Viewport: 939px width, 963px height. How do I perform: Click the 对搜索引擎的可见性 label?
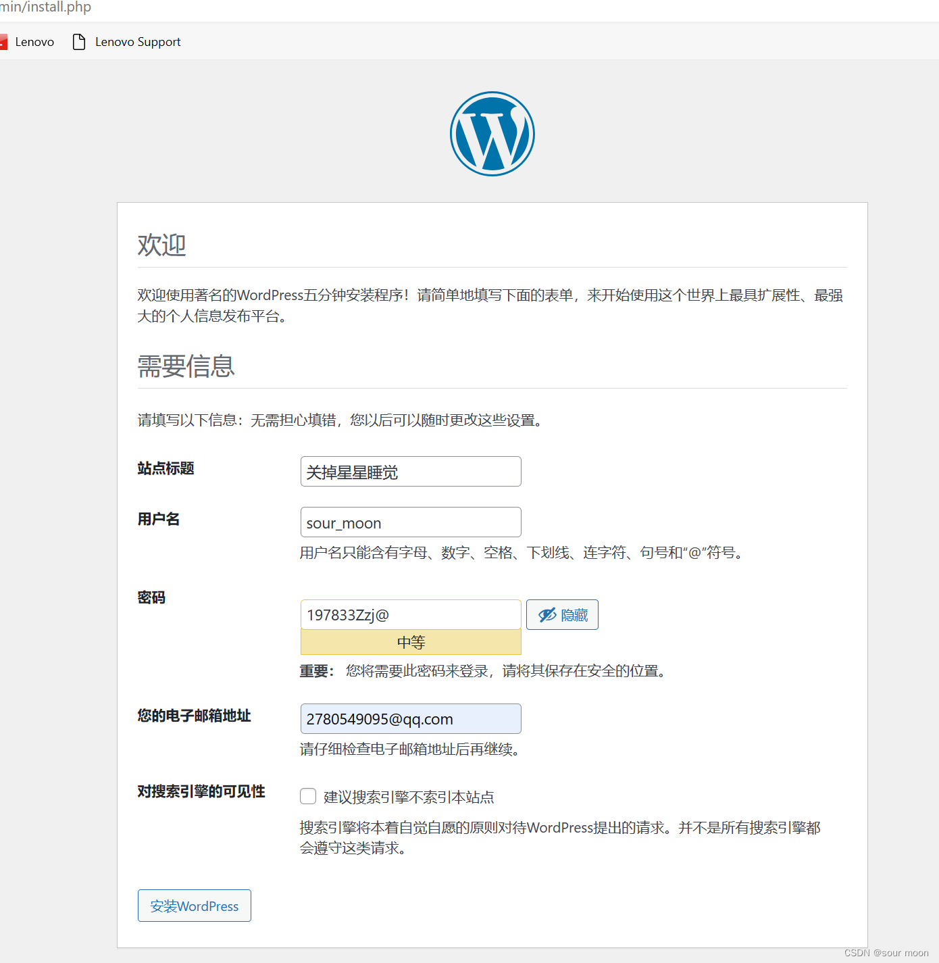tap(201, 791)
